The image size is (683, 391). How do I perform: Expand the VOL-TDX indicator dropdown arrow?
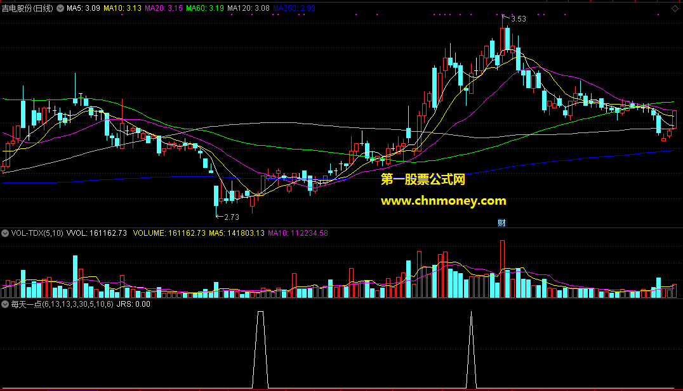tap(5, 233)
